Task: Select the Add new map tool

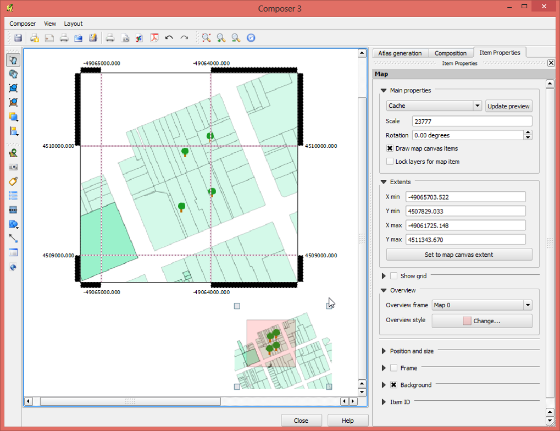Action: point(13,153)
